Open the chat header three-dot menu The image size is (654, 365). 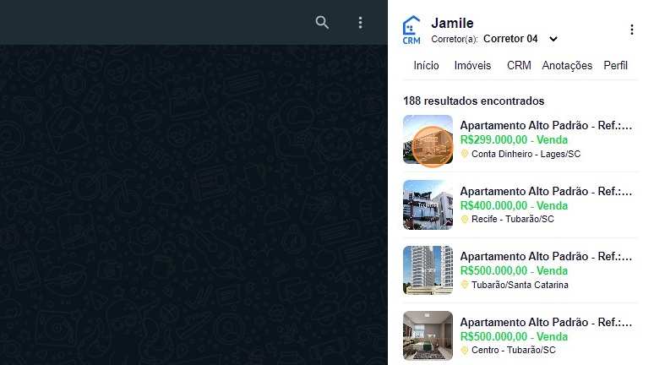tap(361, 22)
